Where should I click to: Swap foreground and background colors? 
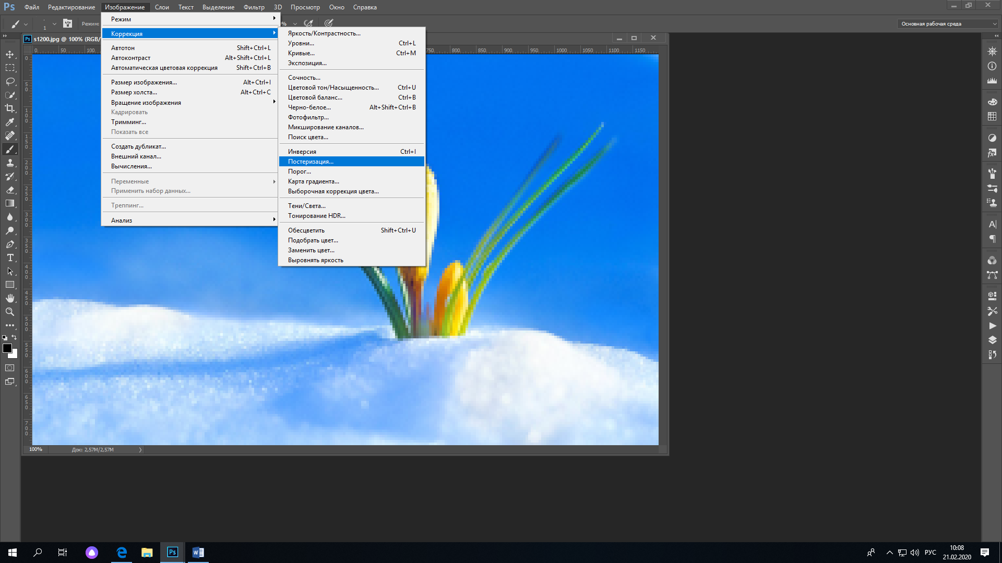click(x=15, y=337)
